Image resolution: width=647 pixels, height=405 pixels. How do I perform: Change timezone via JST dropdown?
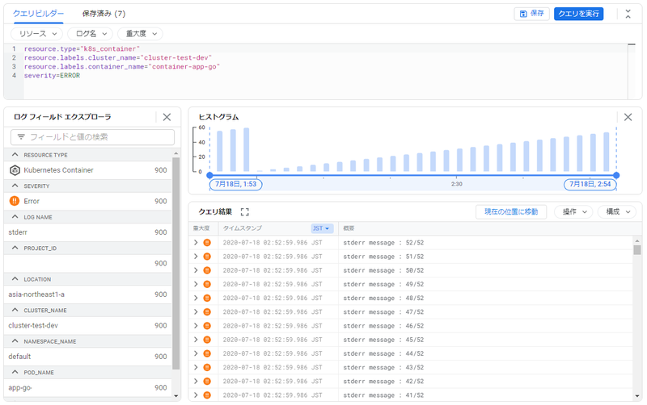[x=321, y=228]
